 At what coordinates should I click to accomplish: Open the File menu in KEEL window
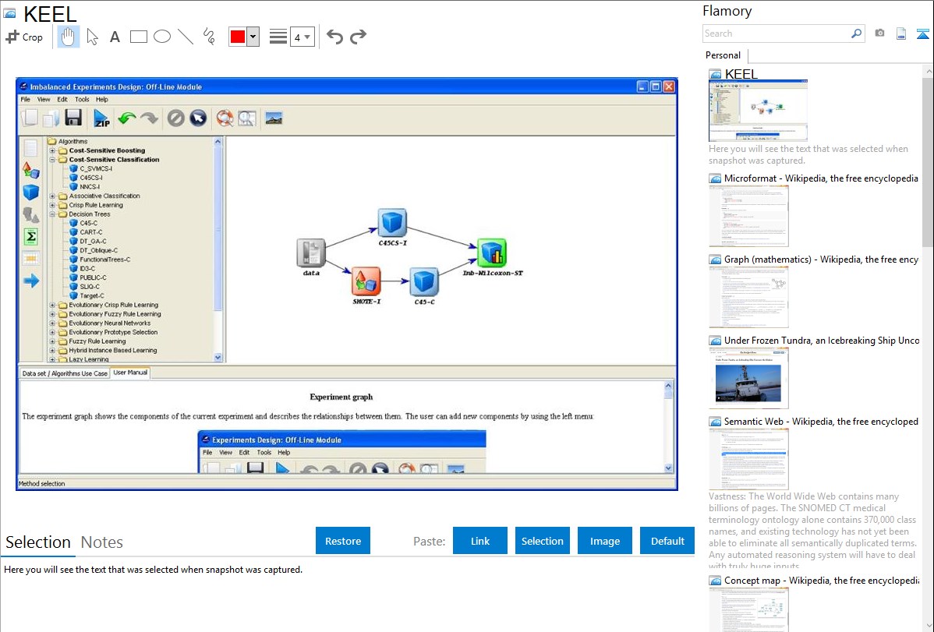point(25,100)
